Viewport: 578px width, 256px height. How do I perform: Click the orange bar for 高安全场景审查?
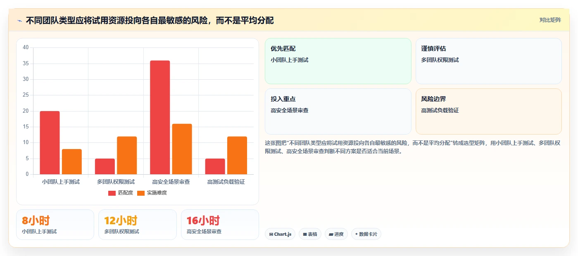182,149
